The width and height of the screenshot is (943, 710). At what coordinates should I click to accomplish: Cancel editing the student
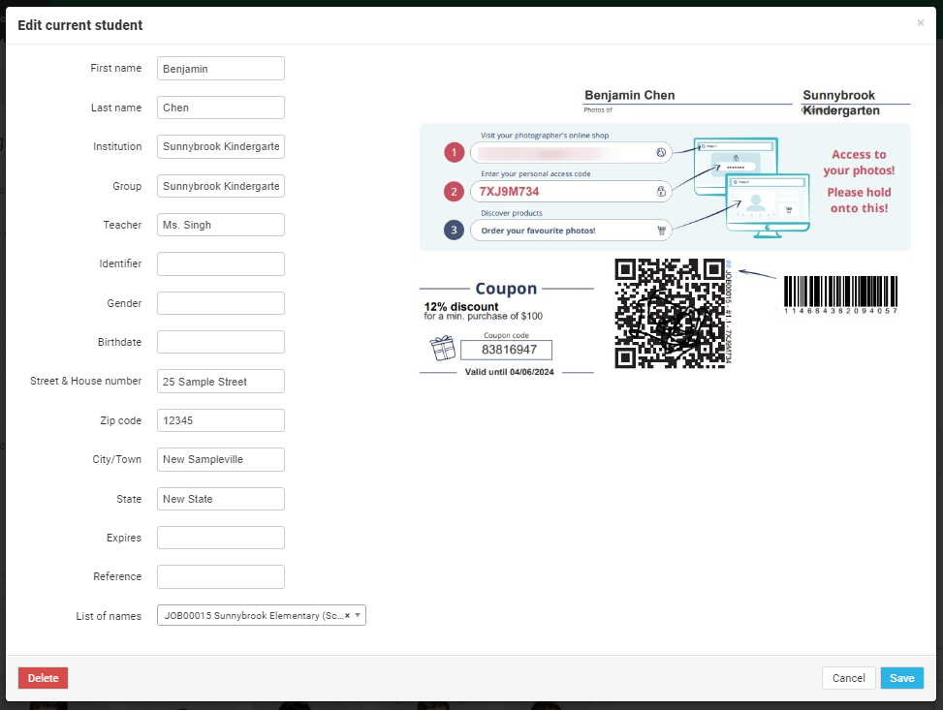point(849,678)
